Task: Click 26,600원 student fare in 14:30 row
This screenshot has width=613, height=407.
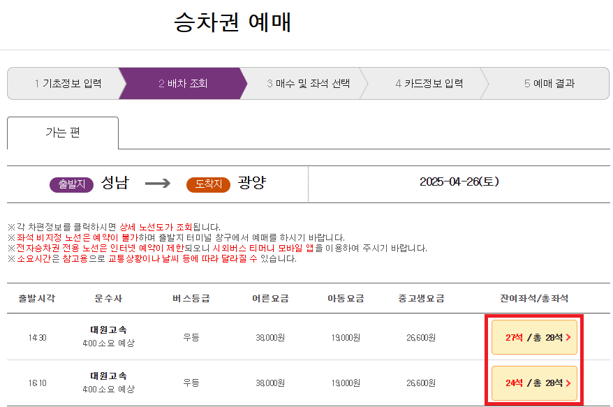Action: [421, 337]
